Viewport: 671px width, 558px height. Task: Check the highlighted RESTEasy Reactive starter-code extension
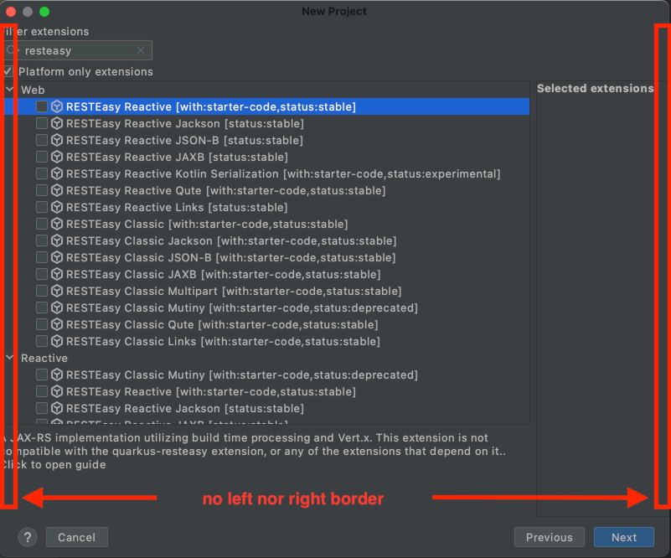point(42,106)
